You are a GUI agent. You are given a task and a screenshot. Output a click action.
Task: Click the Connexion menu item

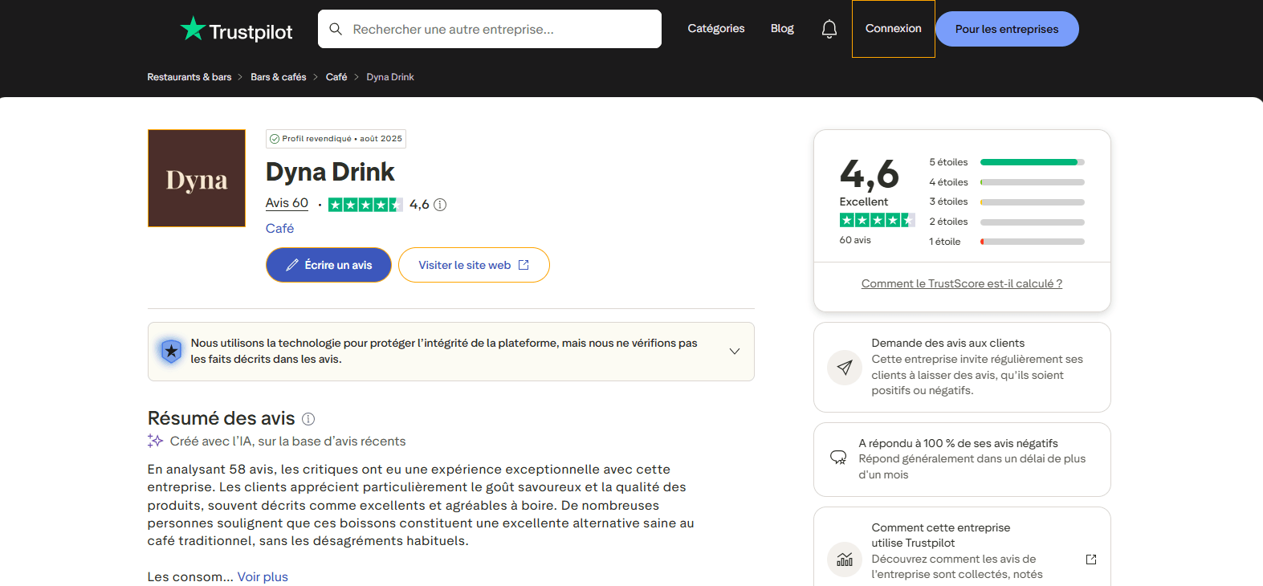(894, 28)
